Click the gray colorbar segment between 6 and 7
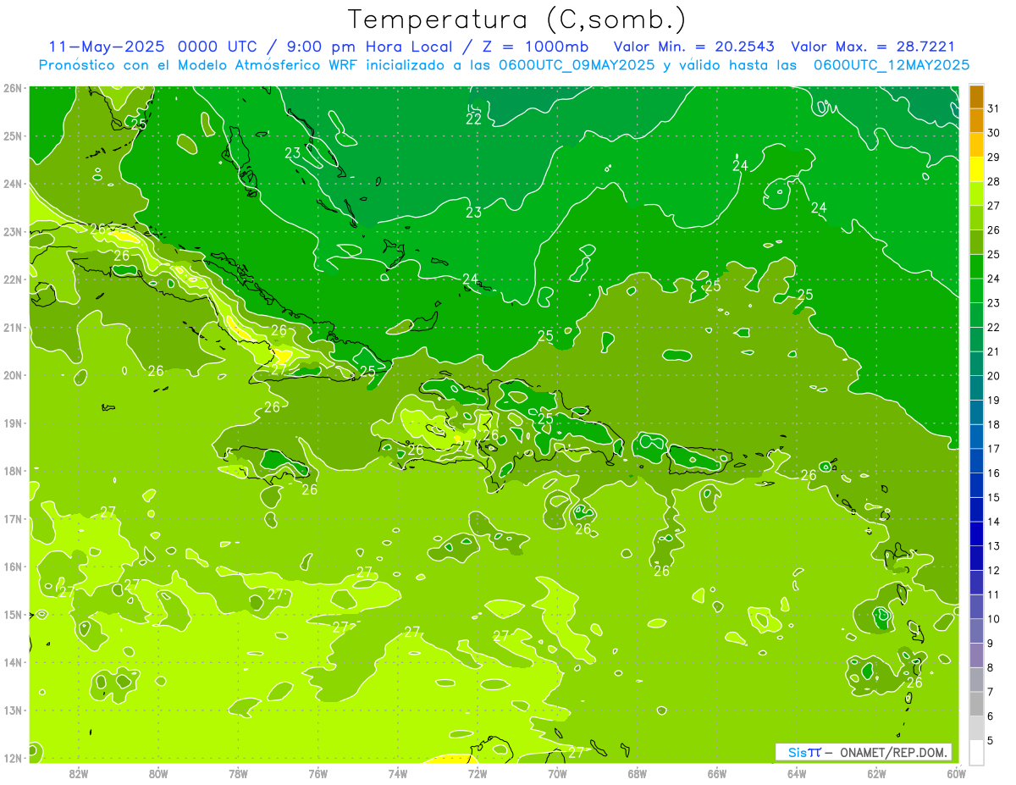The width and height of the screenshot is (1016, 785). coord(977,703)
